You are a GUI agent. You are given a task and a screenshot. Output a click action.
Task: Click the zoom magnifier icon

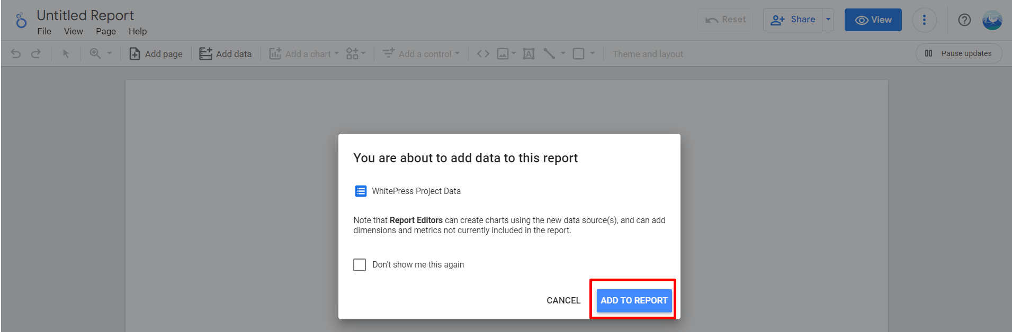(95, 53)
